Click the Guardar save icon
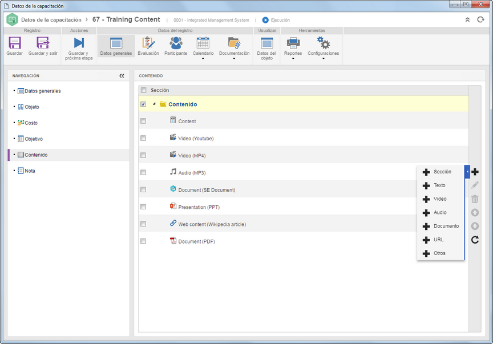Screen dimensions: 493x344 [14, 43]
